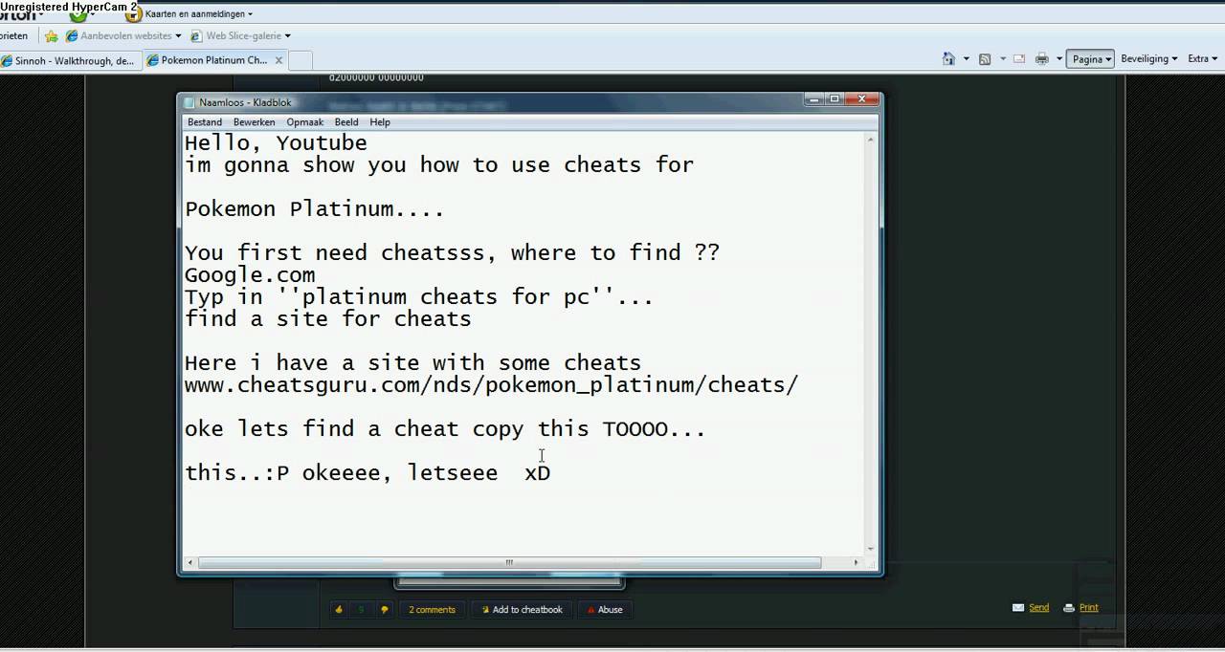Click the Print link on webpage
The height and width of the screenshot is (652, 1225).
[x=1088, y=607]
